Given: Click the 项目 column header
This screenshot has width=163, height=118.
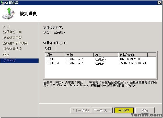Looking at the screenshot, I should tap(55, 55).
